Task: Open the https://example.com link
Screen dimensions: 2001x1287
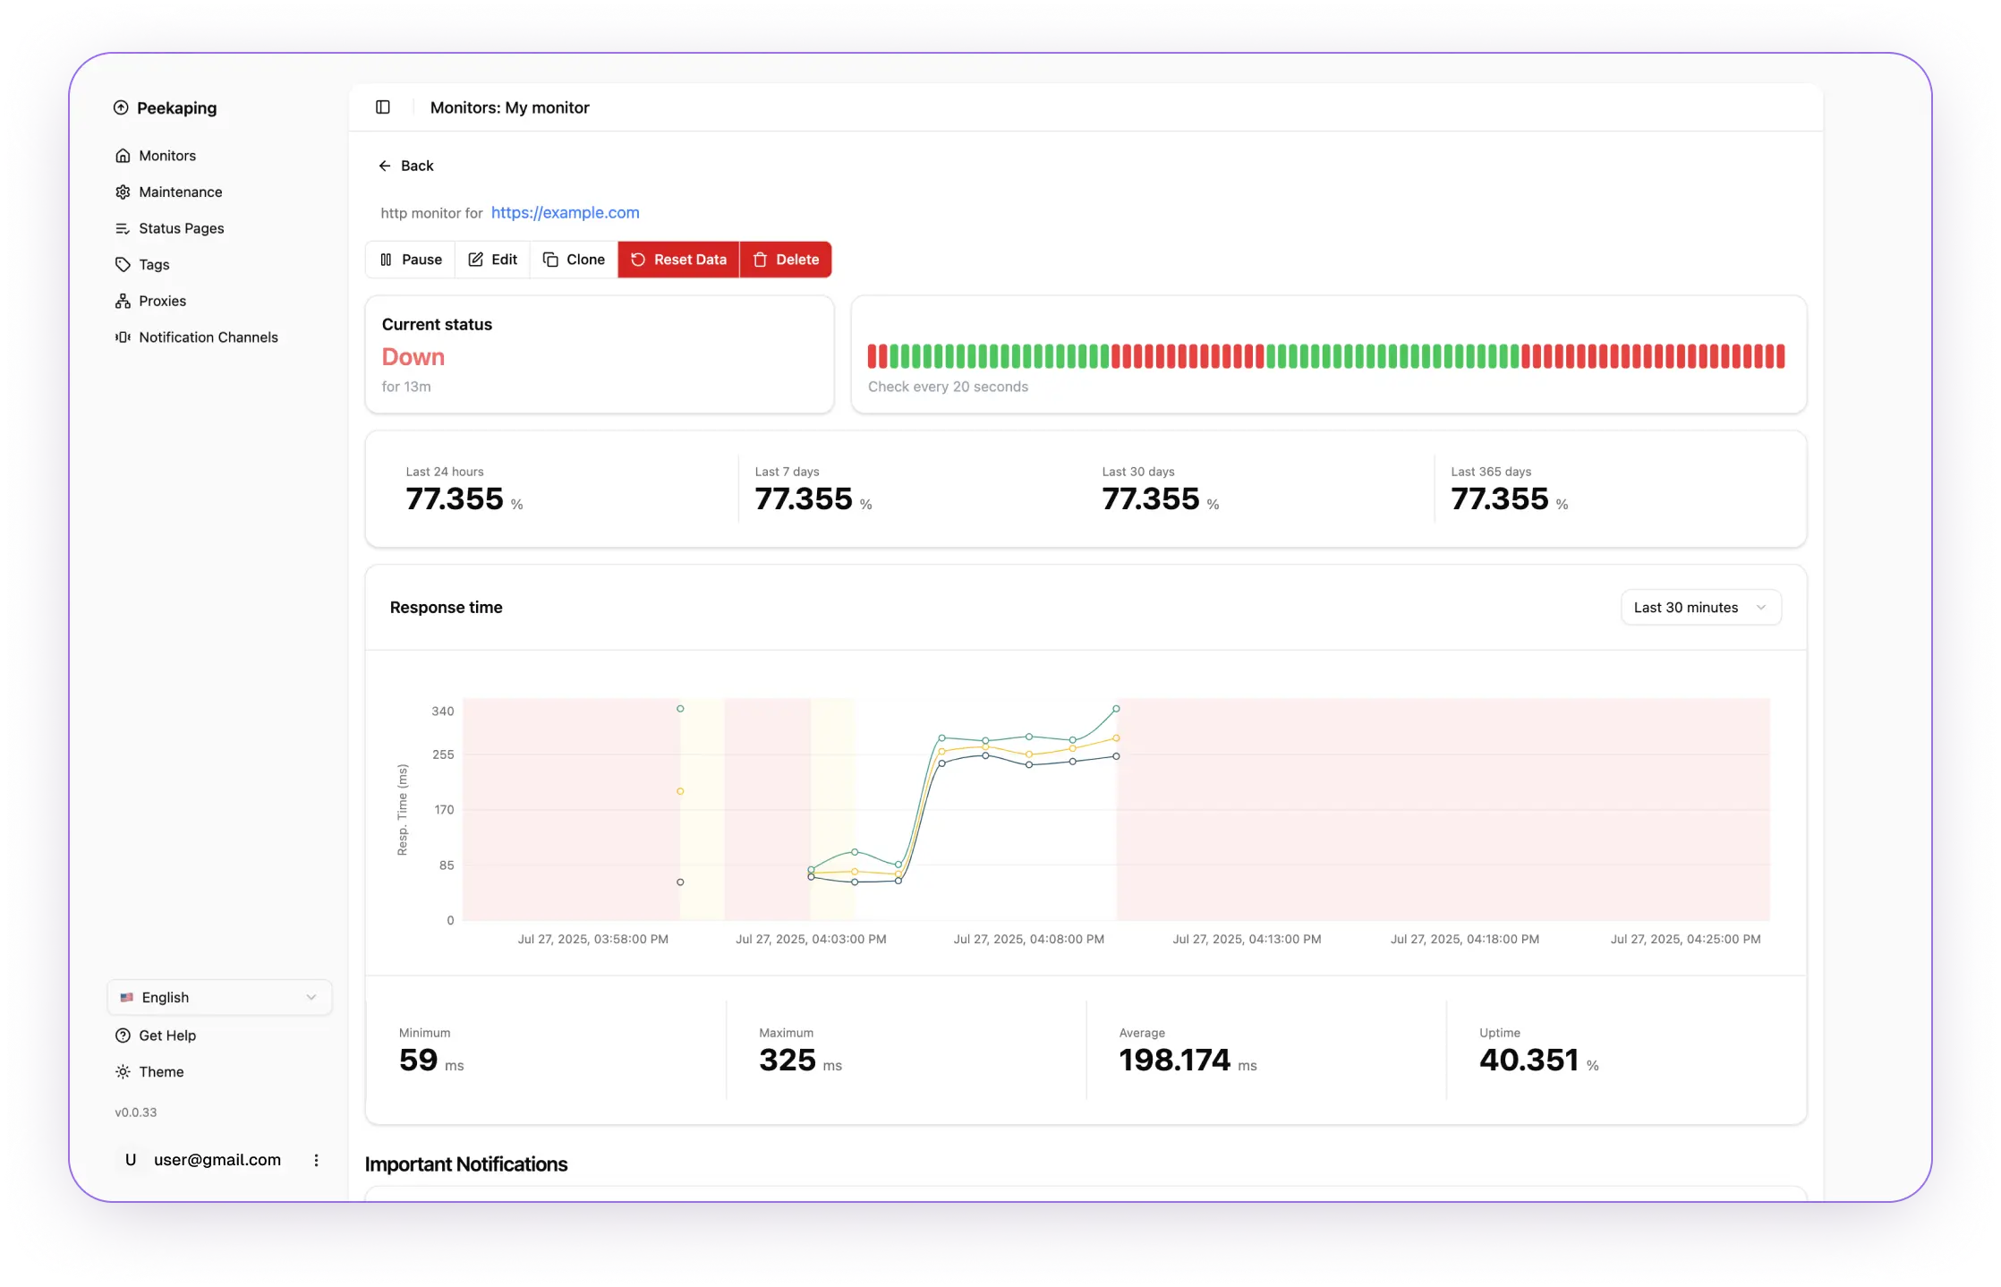Action: coord(565,213)
